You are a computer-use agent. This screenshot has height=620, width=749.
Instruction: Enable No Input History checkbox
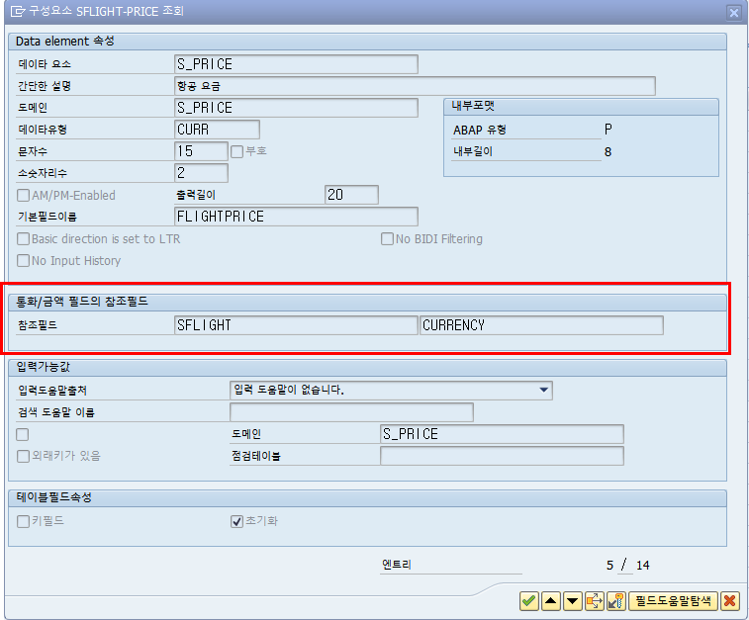pyautogui.click(x=23, y=261)
